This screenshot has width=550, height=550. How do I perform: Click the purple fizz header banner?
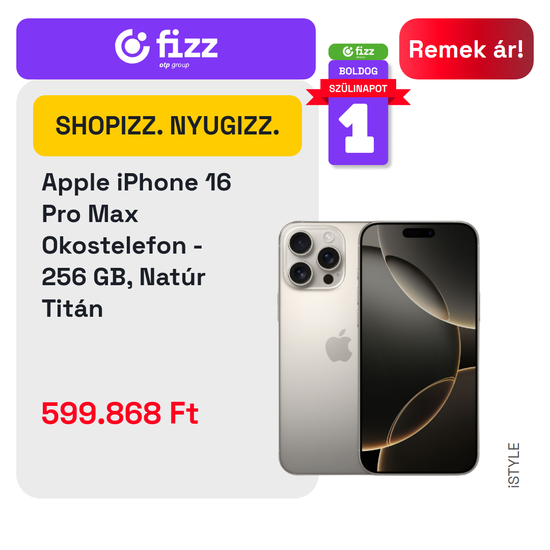166,49
